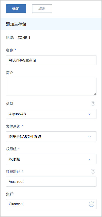Click the 添加主存储 header title
102x217 pixels.
tap(16, 24)
